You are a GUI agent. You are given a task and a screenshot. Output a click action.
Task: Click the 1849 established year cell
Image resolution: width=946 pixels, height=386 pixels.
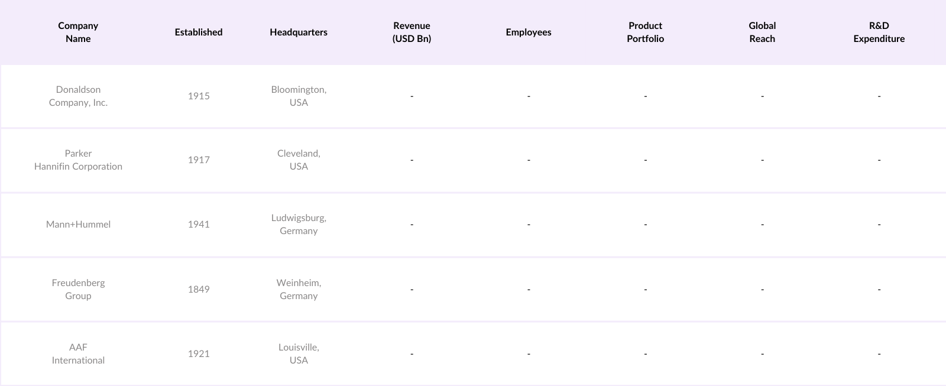[x=199, y=289]
